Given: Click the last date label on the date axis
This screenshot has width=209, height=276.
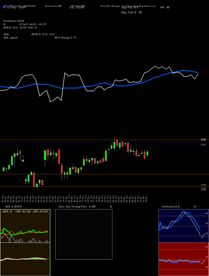Looking at the screenshot, I should [x=147, y=198].
